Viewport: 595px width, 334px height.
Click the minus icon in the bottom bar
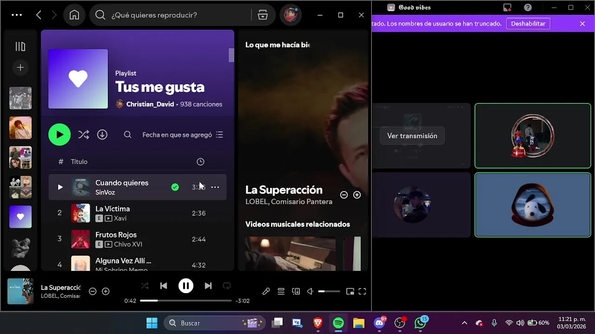pyautogui.click(x=93, y=291)
